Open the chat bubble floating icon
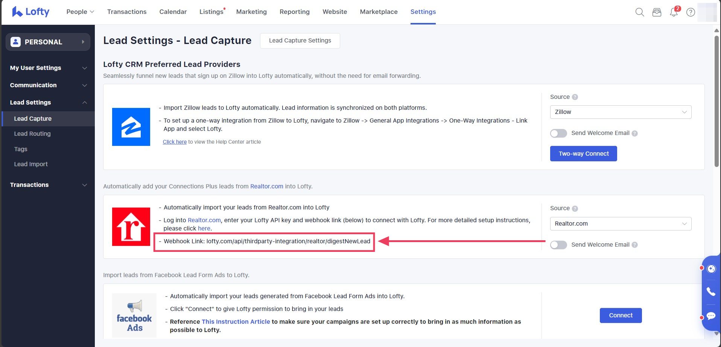 (711, 316)
